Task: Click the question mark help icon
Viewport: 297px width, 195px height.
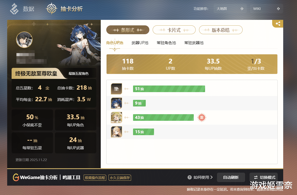Action: pyautogui.click(x=189, y=177)
